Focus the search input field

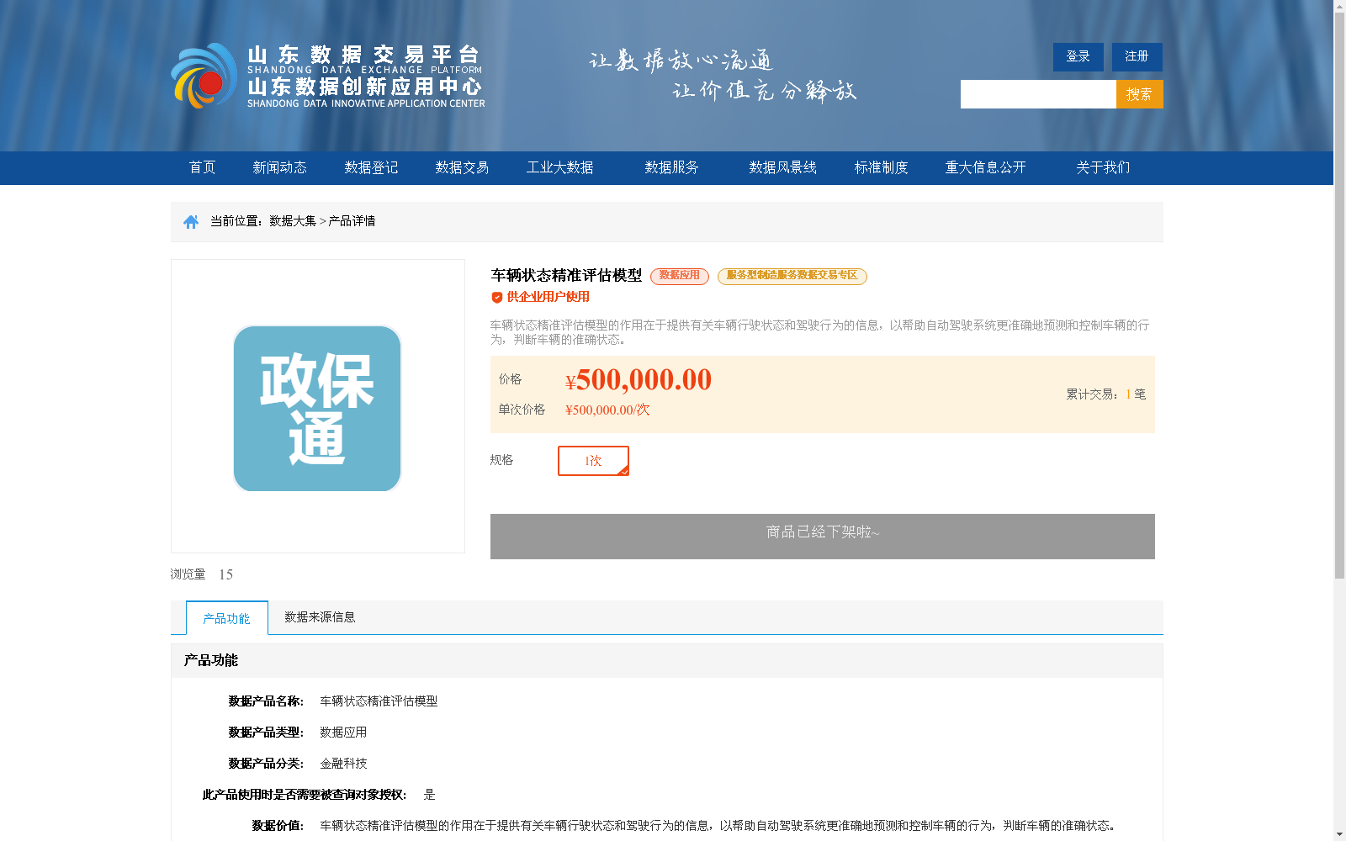coord(1038,94)
